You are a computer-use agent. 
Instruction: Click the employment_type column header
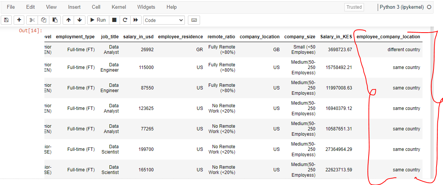click(75, 37)
